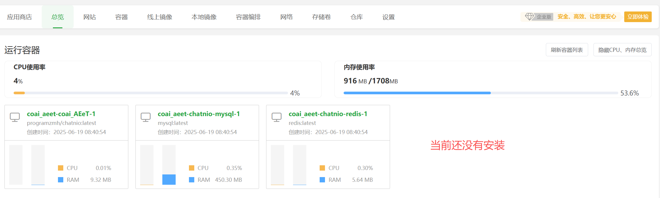Go to the 线上镜像 tab
660x198 pixels.
point(160,17)
